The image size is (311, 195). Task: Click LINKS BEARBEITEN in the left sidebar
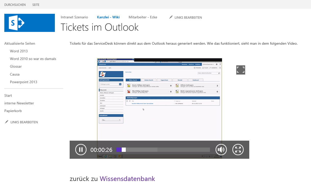21,122
